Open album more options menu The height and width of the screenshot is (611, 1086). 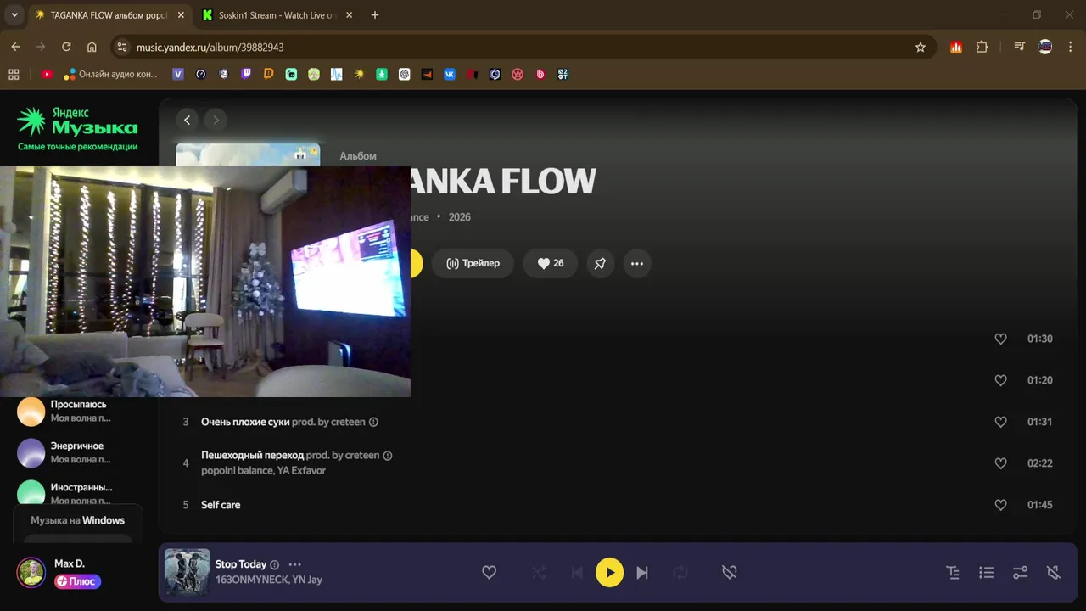tap(637, 263)
